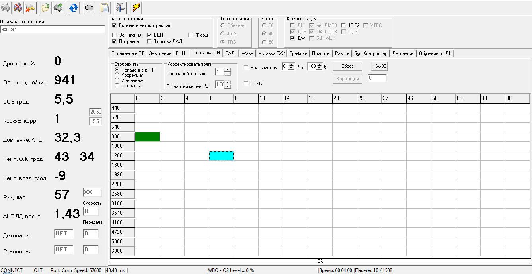The width and height of the screenshot is (532, 274).
Task: Enable the '16*32' checkbox
Action: (x=344, y=25)
